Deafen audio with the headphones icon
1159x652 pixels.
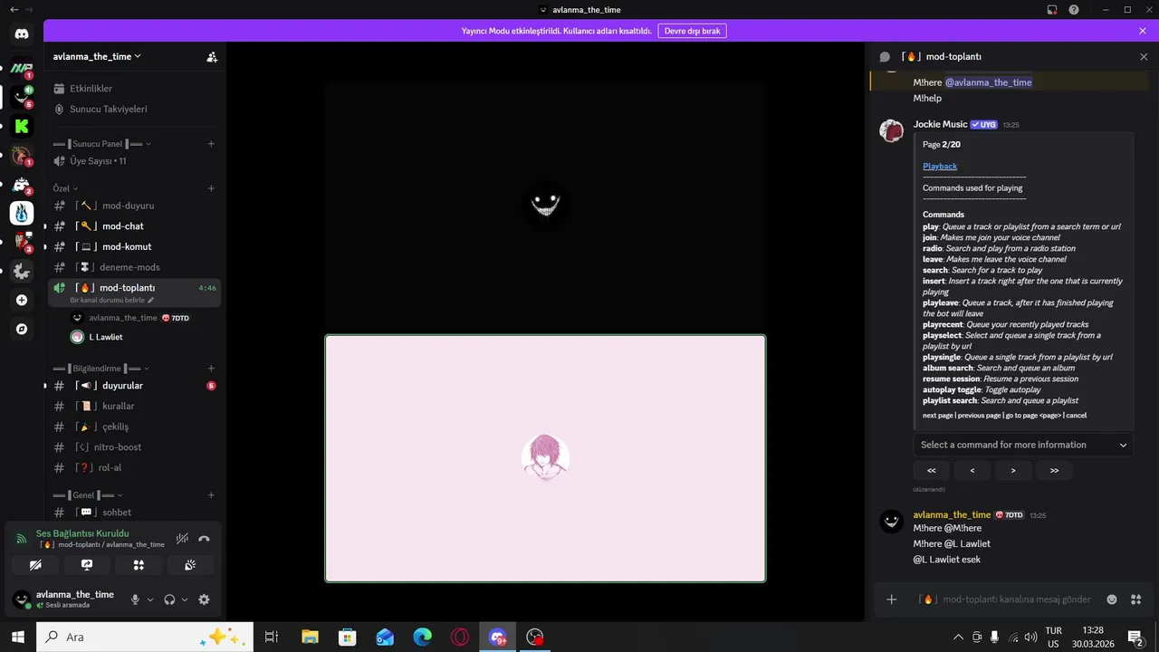click(x=169, y=599)
